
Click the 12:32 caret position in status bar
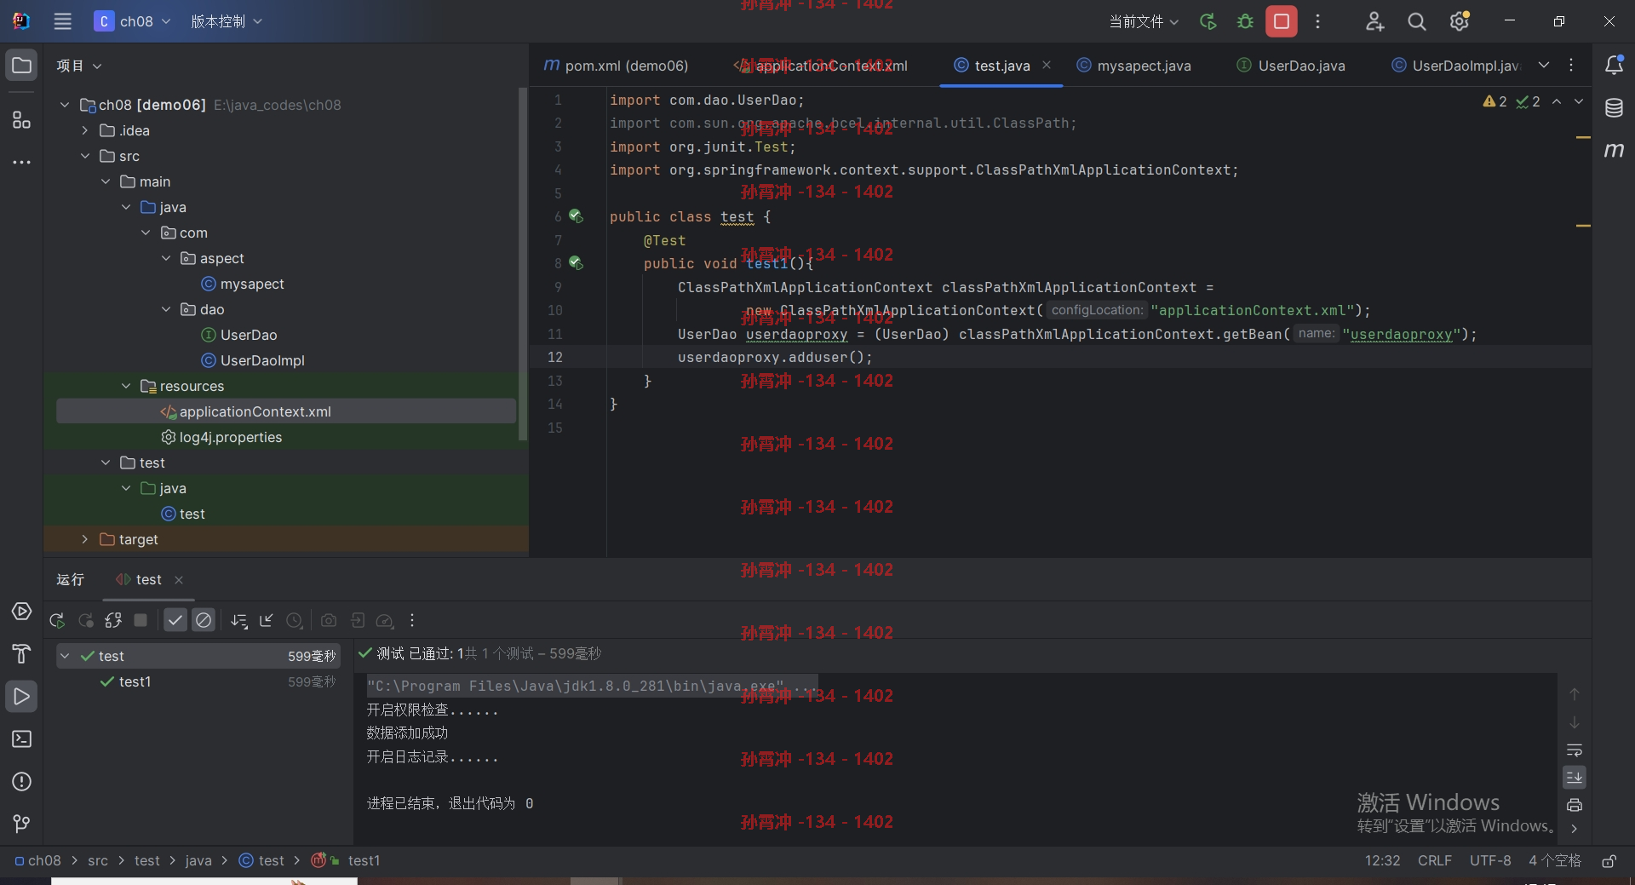tap(1382, 861)
